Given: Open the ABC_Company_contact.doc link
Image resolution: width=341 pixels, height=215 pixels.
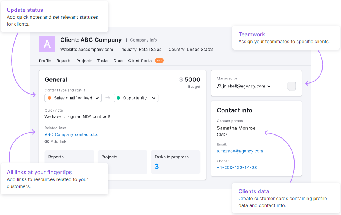Looking at the screenshot, I should pyautogui.click(x=72, y=134).
